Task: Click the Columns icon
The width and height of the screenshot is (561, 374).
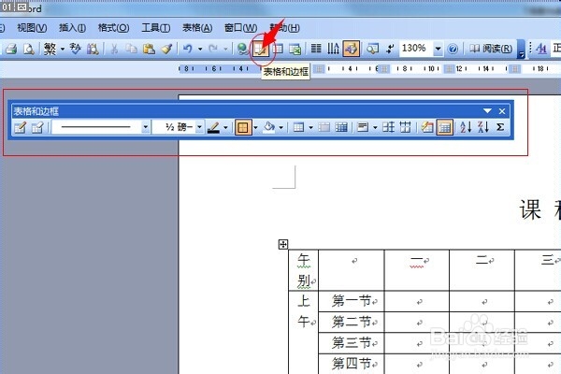Action: tap(316, 49)
